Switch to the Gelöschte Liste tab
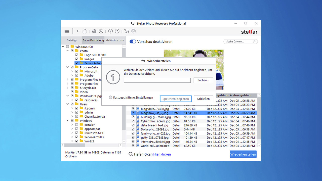322x181 pixels. point(115,40)
